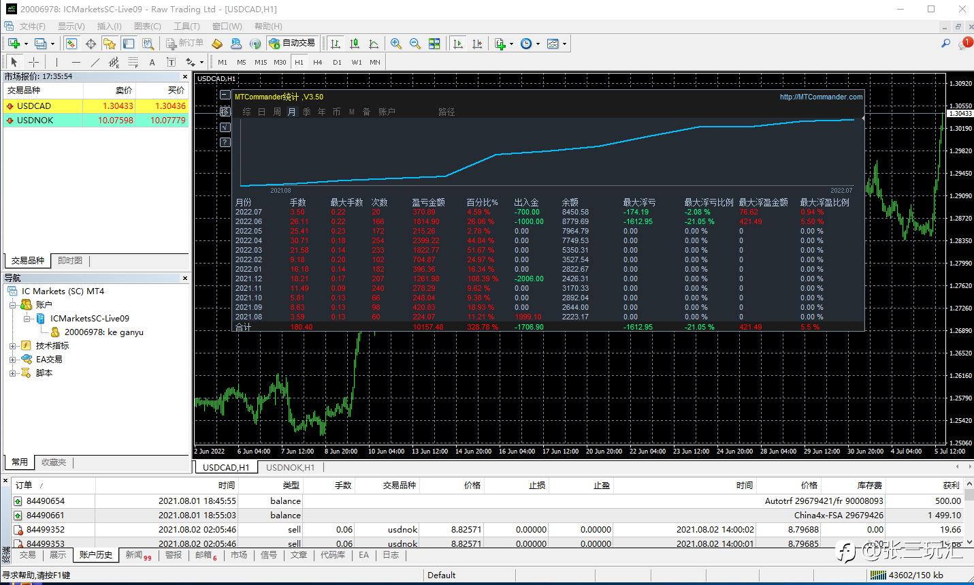974x585 pixels.
Task: Open the help '?' icon on MTCommander panel
Action: (225, 142)
